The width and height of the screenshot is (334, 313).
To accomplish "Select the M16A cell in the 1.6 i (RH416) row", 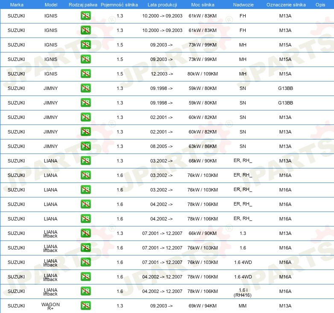I will pyautogui.click(x=285, y=291).
